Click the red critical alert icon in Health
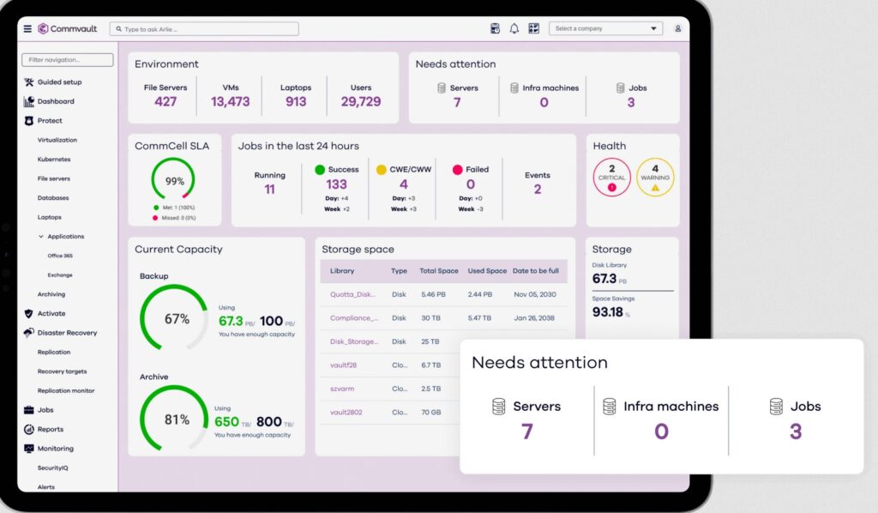 click(x=611, y=188)
